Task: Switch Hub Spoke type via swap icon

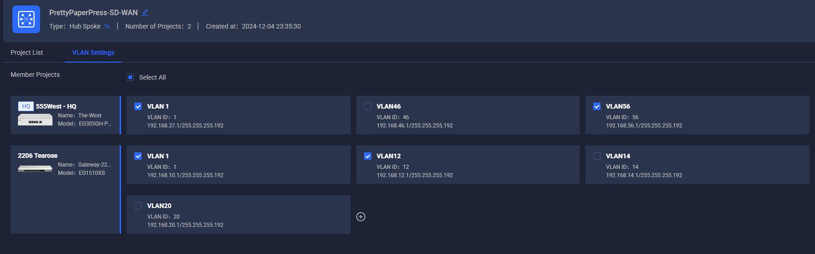Action: tap(107, 26)
